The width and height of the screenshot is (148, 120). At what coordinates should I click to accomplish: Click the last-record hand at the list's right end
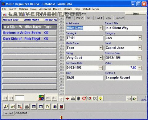click(54, 98)
